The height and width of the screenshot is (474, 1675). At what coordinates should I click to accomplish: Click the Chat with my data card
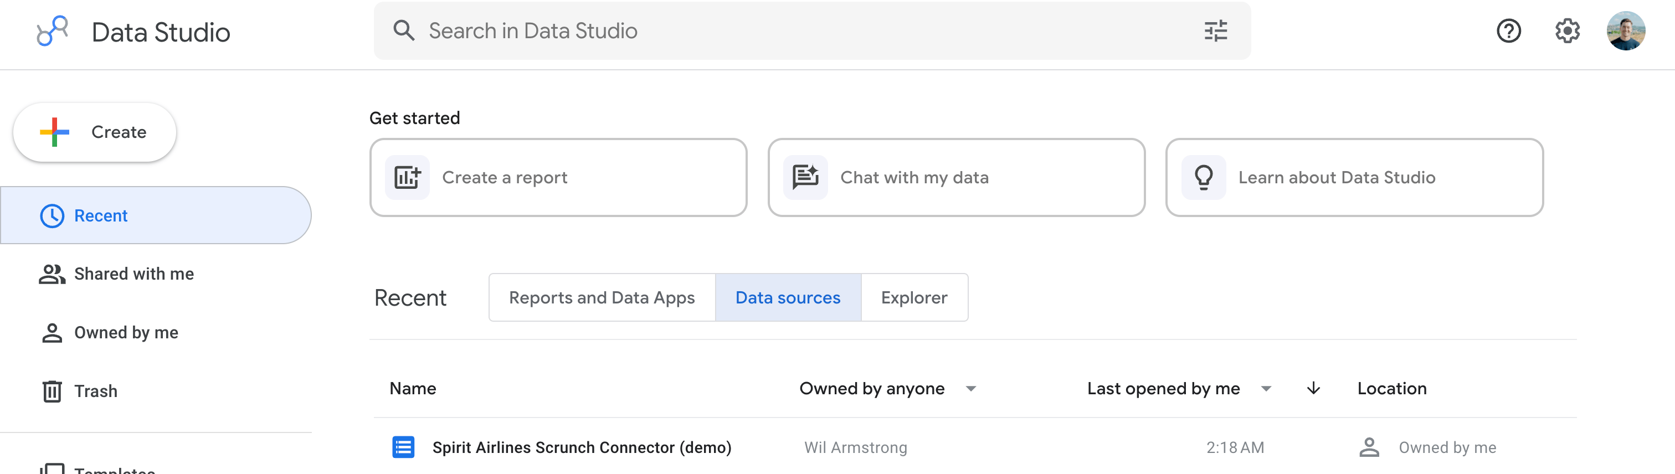tap(957, 178)
